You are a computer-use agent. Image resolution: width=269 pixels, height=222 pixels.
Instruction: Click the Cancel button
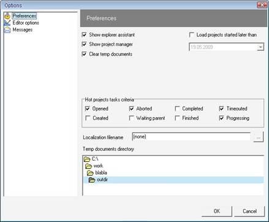tap(249, 211)
